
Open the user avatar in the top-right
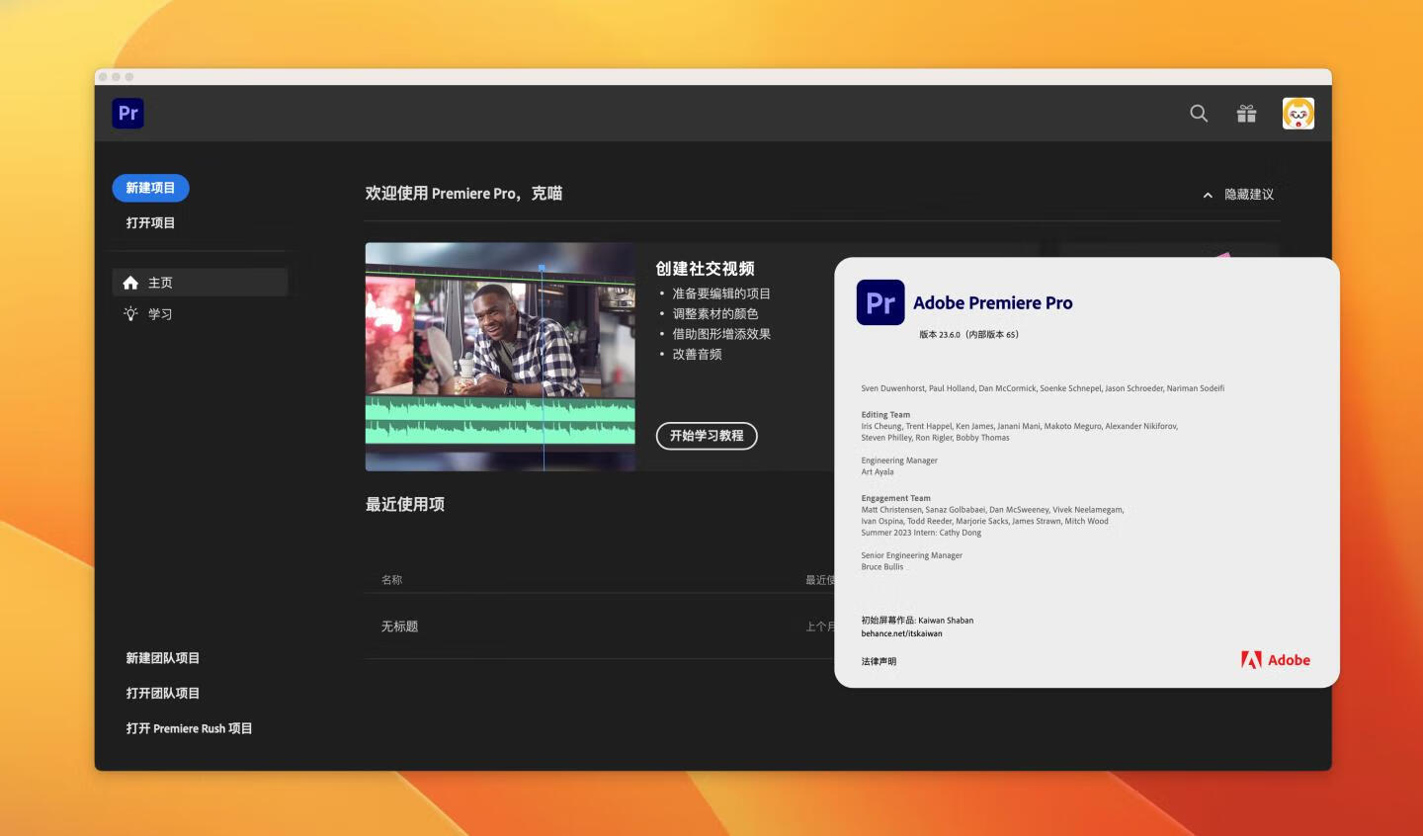click(1298, 113)
